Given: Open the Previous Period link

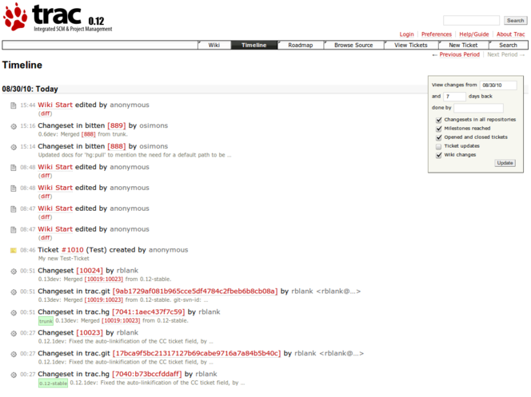Looking at the screenshot, I should click(x=456, y=55).
